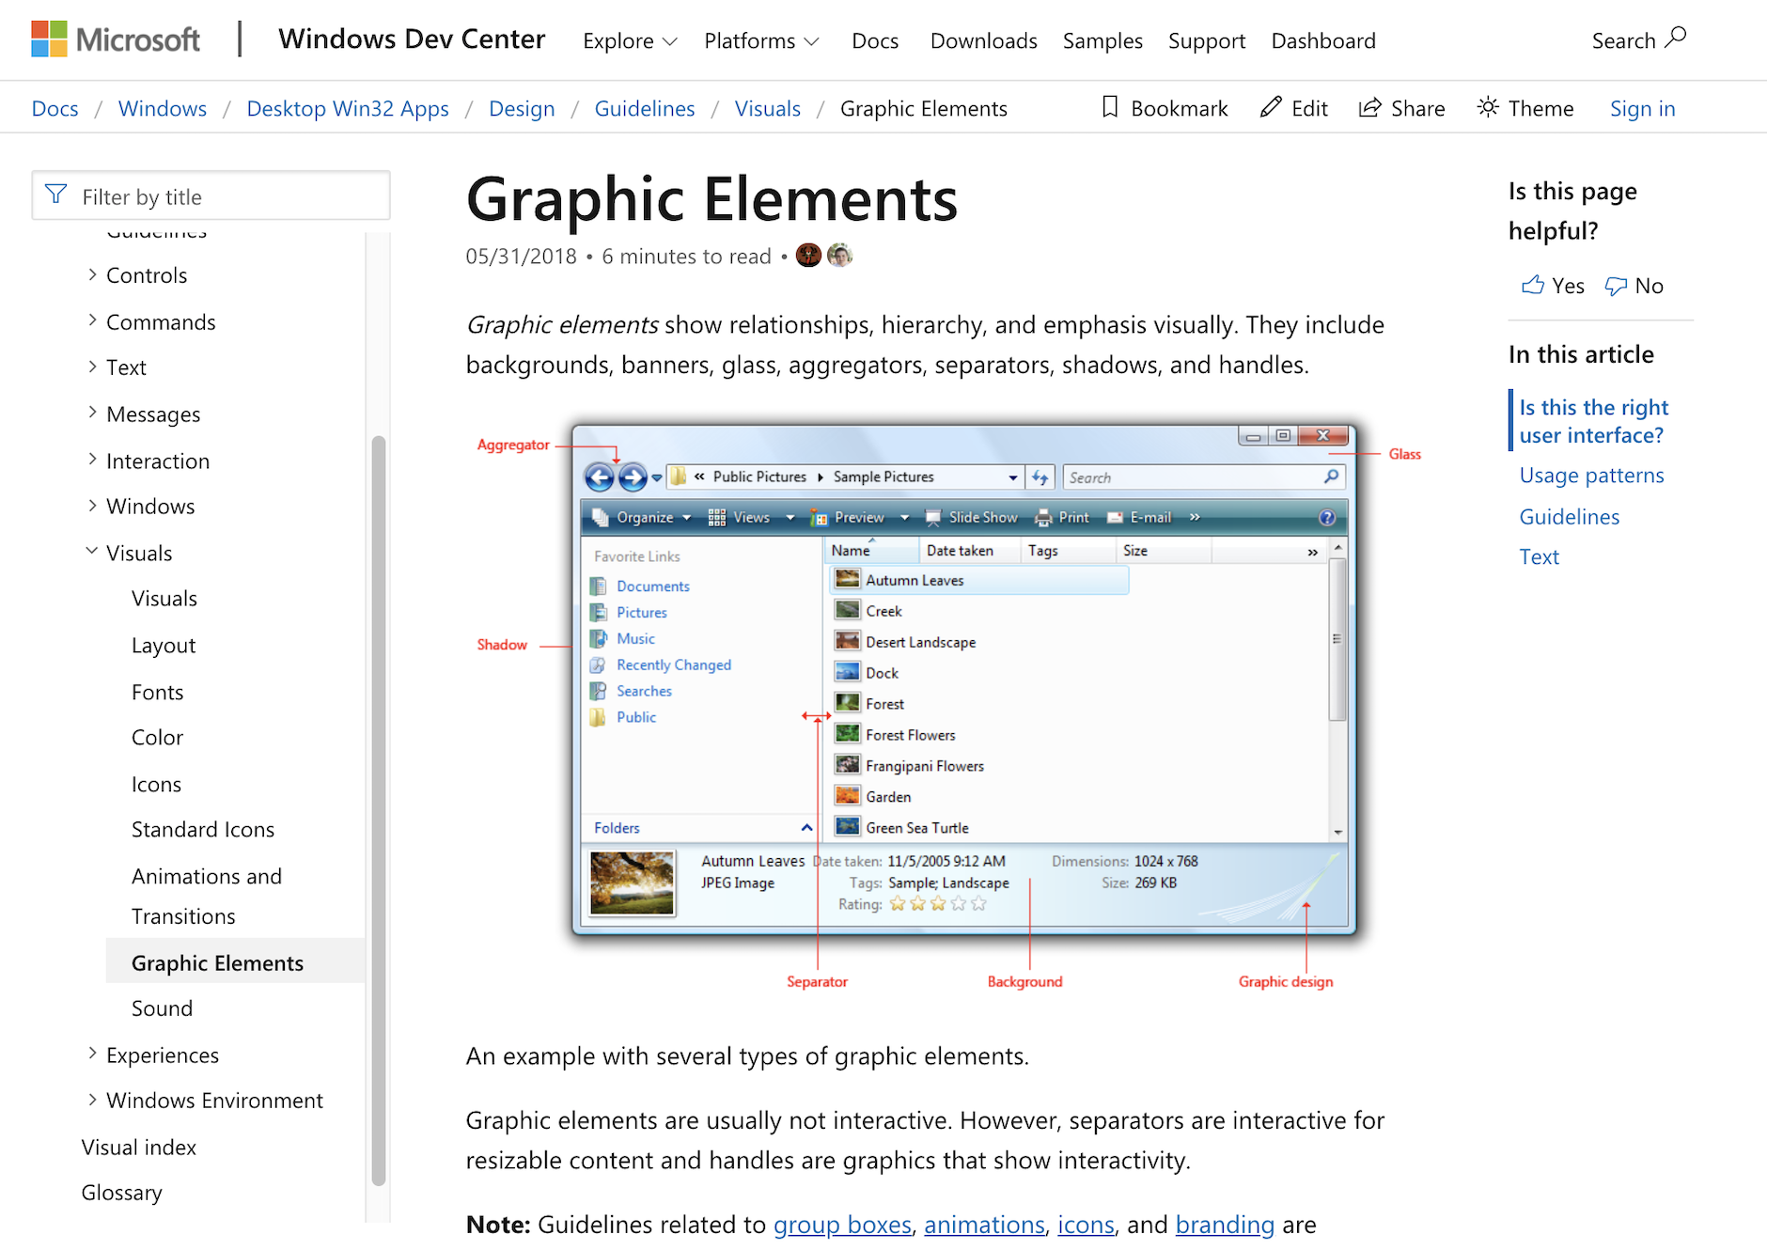Click the Theme sun icon
This screenshot has height=1250, width=1767.
1488,107
